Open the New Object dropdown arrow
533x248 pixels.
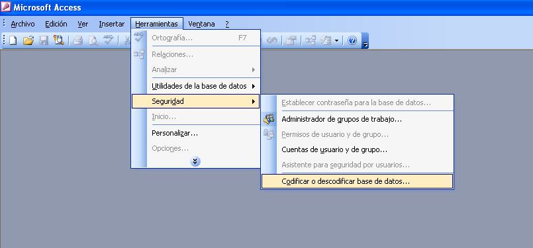pyautogui.click(x=336, y=41)
